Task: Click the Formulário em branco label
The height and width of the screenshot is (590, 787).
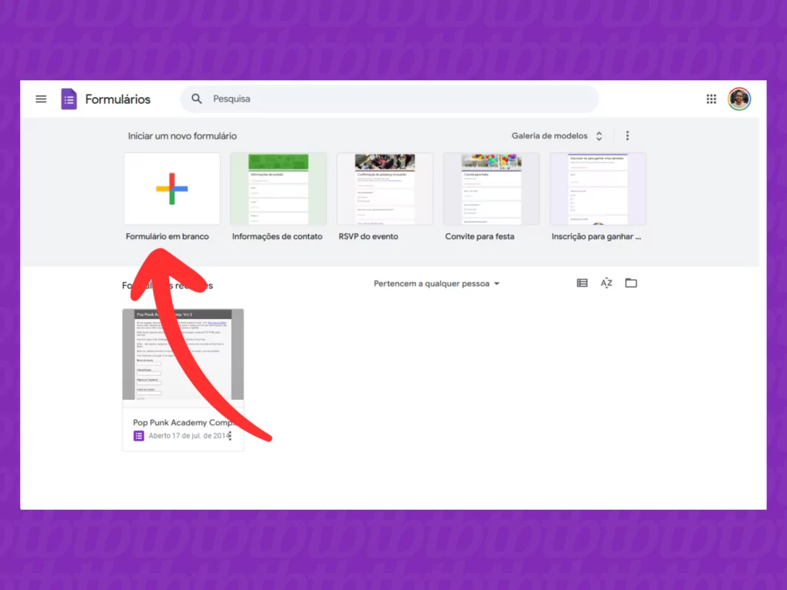Action: [167, 236]
